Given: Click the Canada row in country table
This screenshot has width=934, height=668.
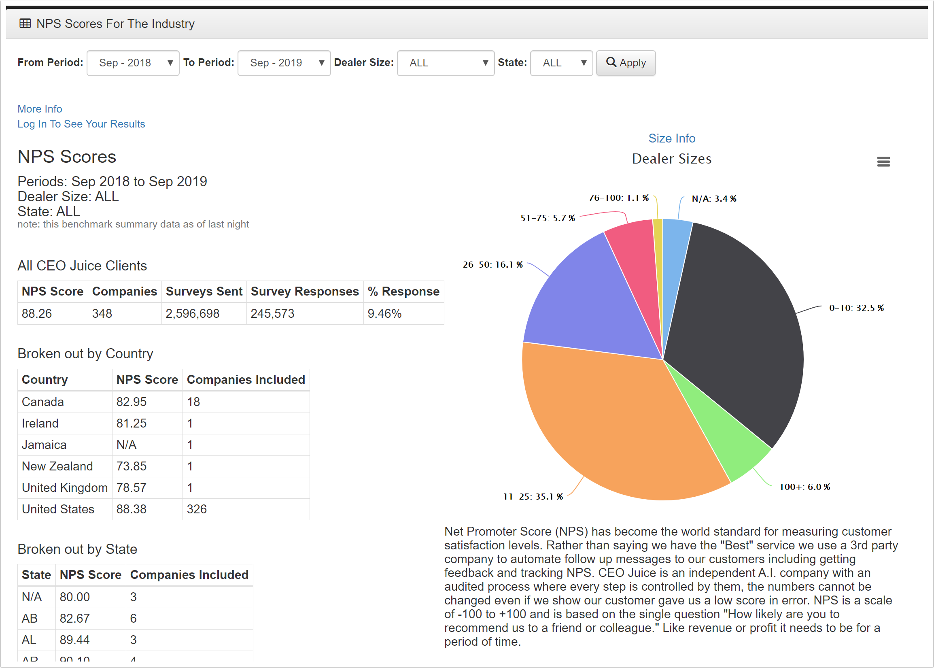Looking at the screenshot, I should [x=163, y=402].
